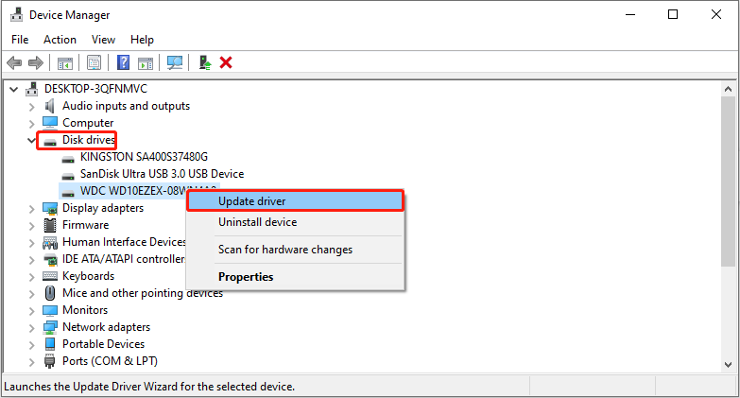Click the Device Manager title bar icon
The width and height of the screenshot is (740, 398).
pos(16,14)
